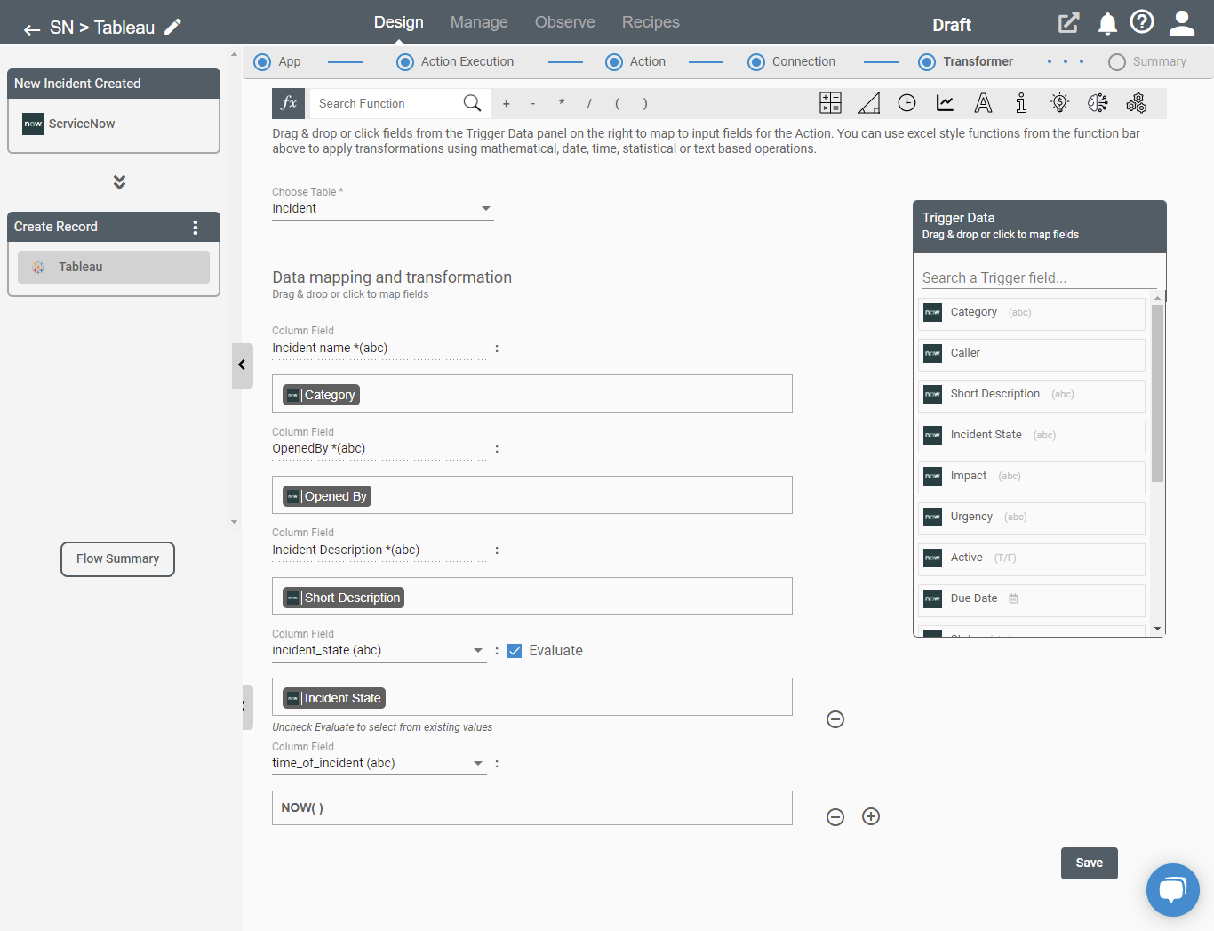Viewport: 1214px width, 931px height.
Task: Insert closing parenthesis
Action: (x=645, y=104)
